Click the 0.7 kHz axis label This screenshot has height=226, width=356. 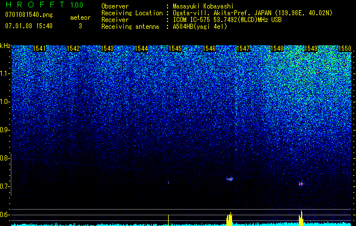[x=5, y=186]
